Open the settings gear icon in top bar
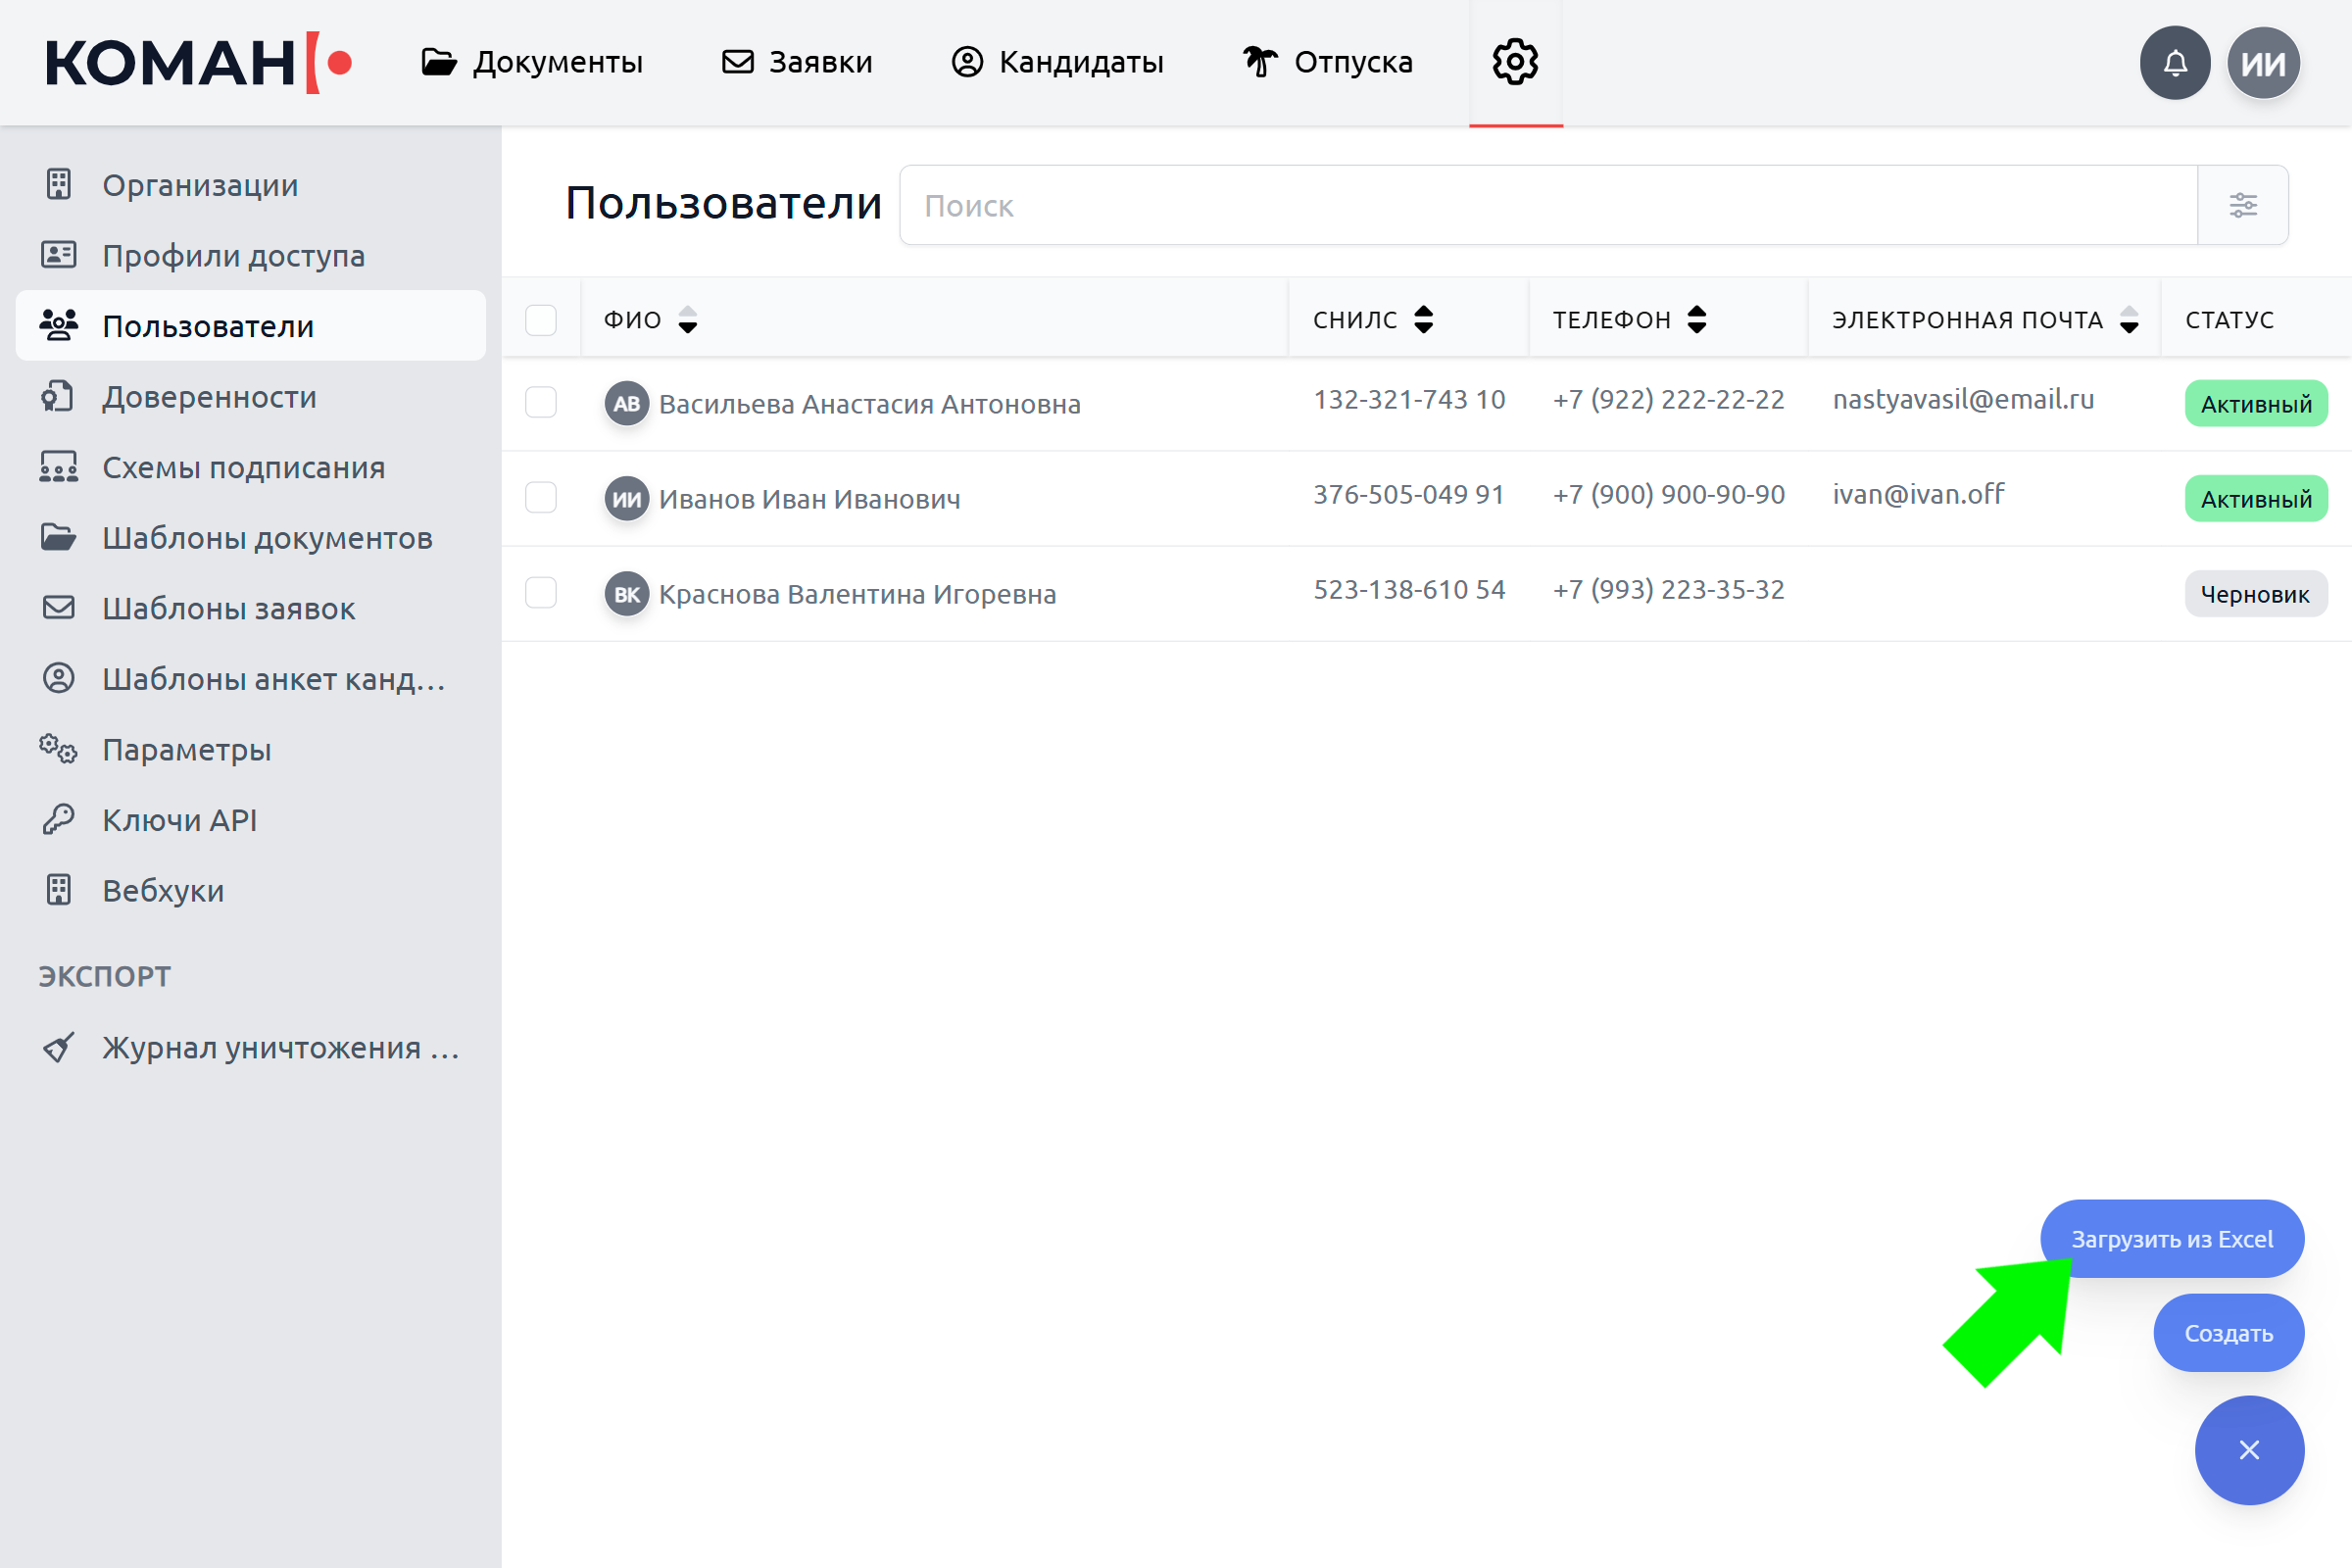The image size is (2352, 1568). tap(1515, 62)
